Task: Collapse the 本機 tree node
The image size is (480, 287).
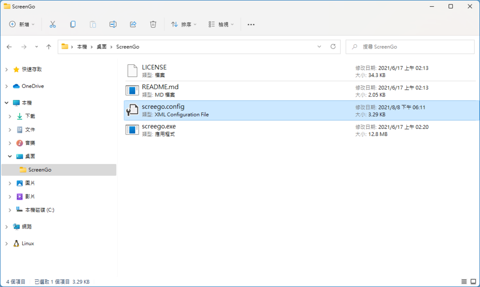Action: [x=6, y=103]
